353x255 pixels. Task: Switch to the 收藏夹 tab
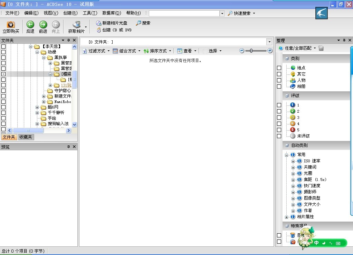click(x=26, y=137)
